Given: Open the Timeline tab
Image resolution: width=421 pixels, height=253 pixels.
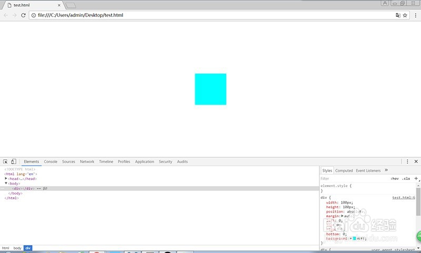Looking at the screenshot, I should pos(106,161).
